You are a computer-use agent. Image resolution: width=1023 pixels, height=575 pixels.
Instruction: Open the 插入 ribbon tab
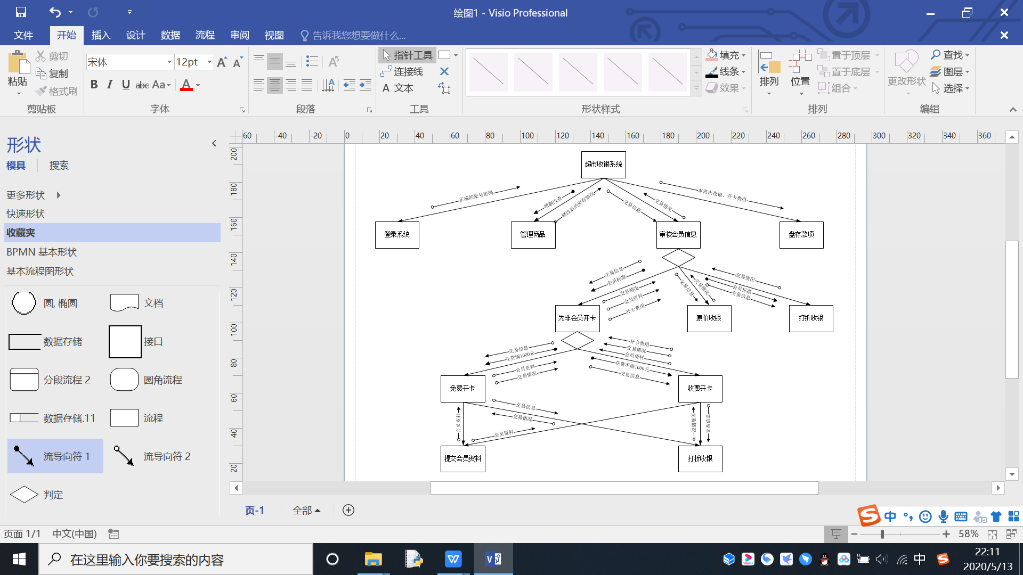point(101,35)
